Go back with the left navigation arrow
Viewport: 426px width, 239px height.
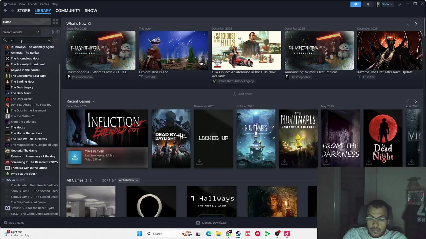click(x=5, y=11)
